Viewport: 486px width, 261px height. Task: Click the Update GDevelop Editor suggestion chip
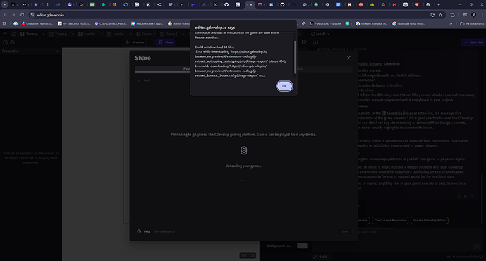(429, 220)
